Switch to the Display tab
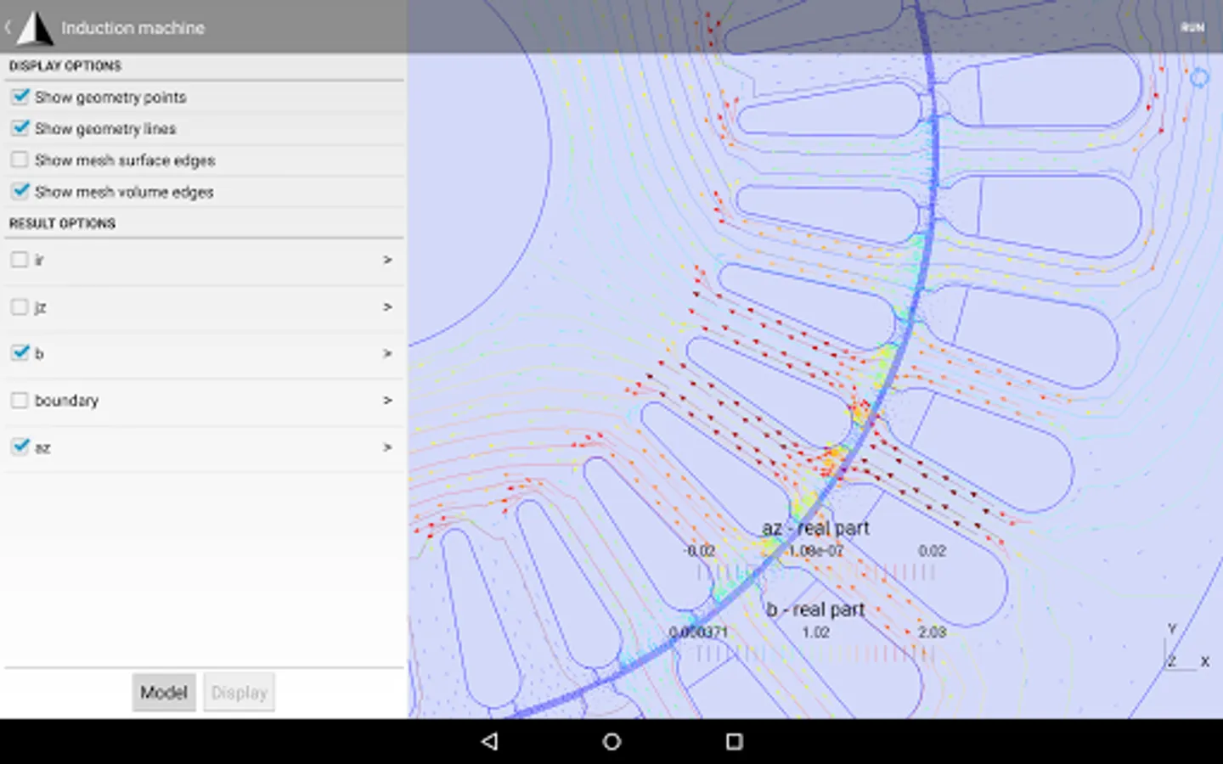Screen dimensions: 1223x764 coord(239,693)
